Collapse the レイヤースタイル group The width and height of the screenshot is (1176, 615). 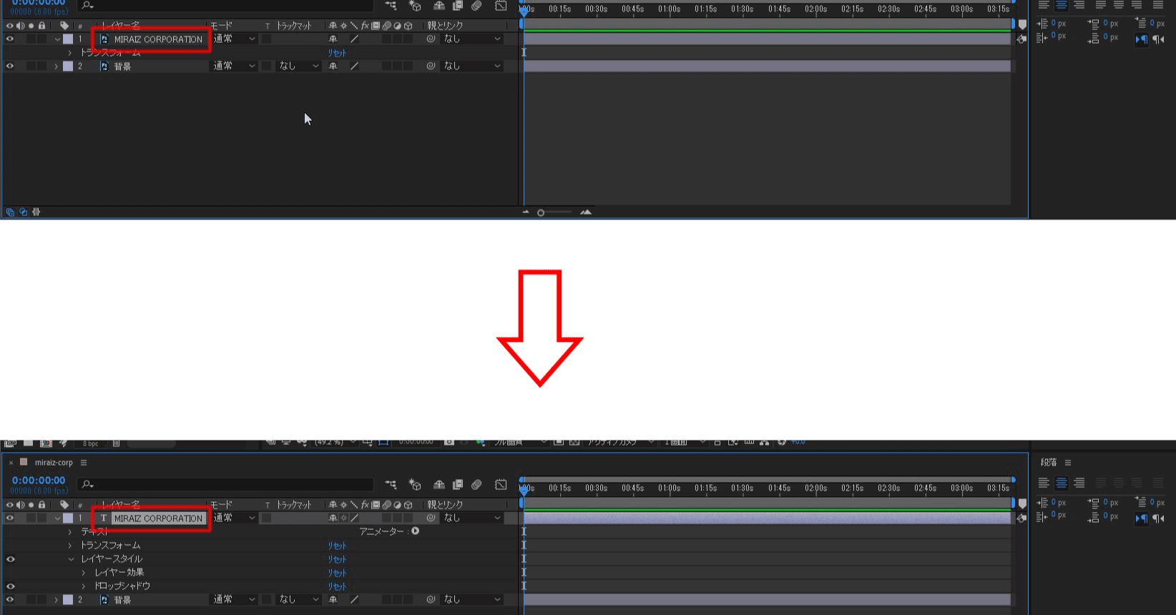[70, 559]
